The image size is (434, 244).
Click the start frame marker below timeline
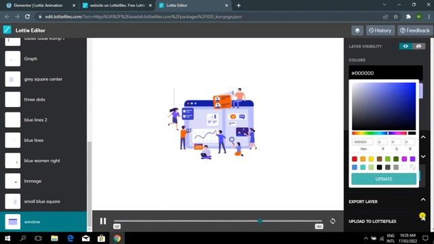tap(117, 226)
